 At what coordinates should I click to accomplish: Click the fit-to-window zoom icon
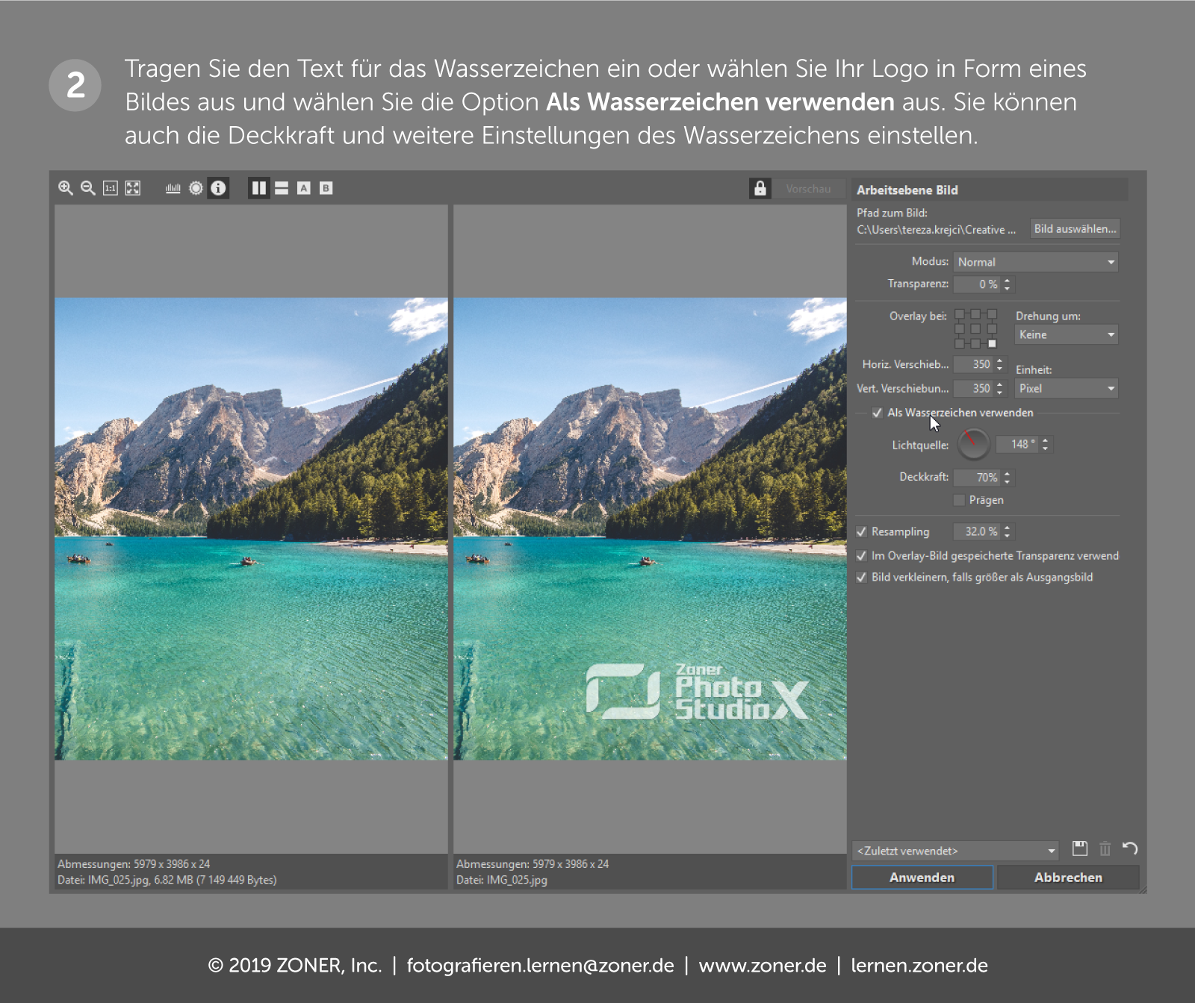pos(133,188)
